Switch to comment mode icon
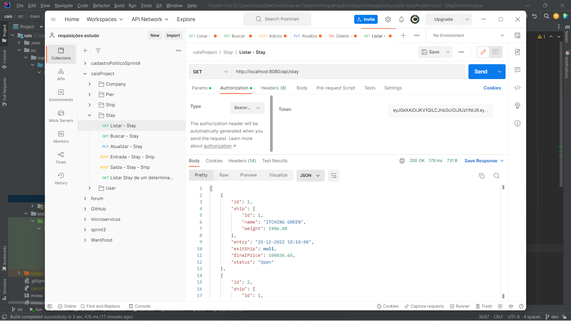The height and width of the screenshot is (321, 571). click(x=495, y=52)
